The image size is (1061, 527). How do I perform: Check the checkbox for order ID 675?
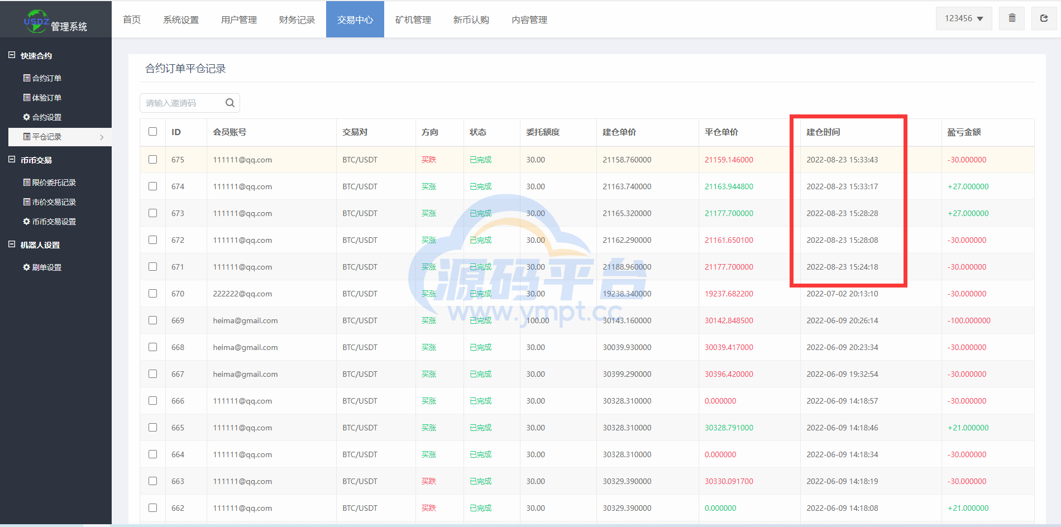[153, 160]
